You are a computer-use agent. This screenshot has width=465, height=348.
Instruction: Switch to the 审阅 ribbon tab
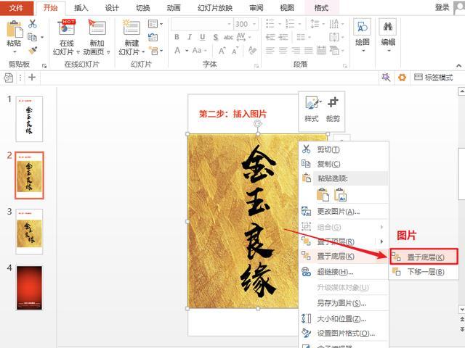[x=256, y=8]
